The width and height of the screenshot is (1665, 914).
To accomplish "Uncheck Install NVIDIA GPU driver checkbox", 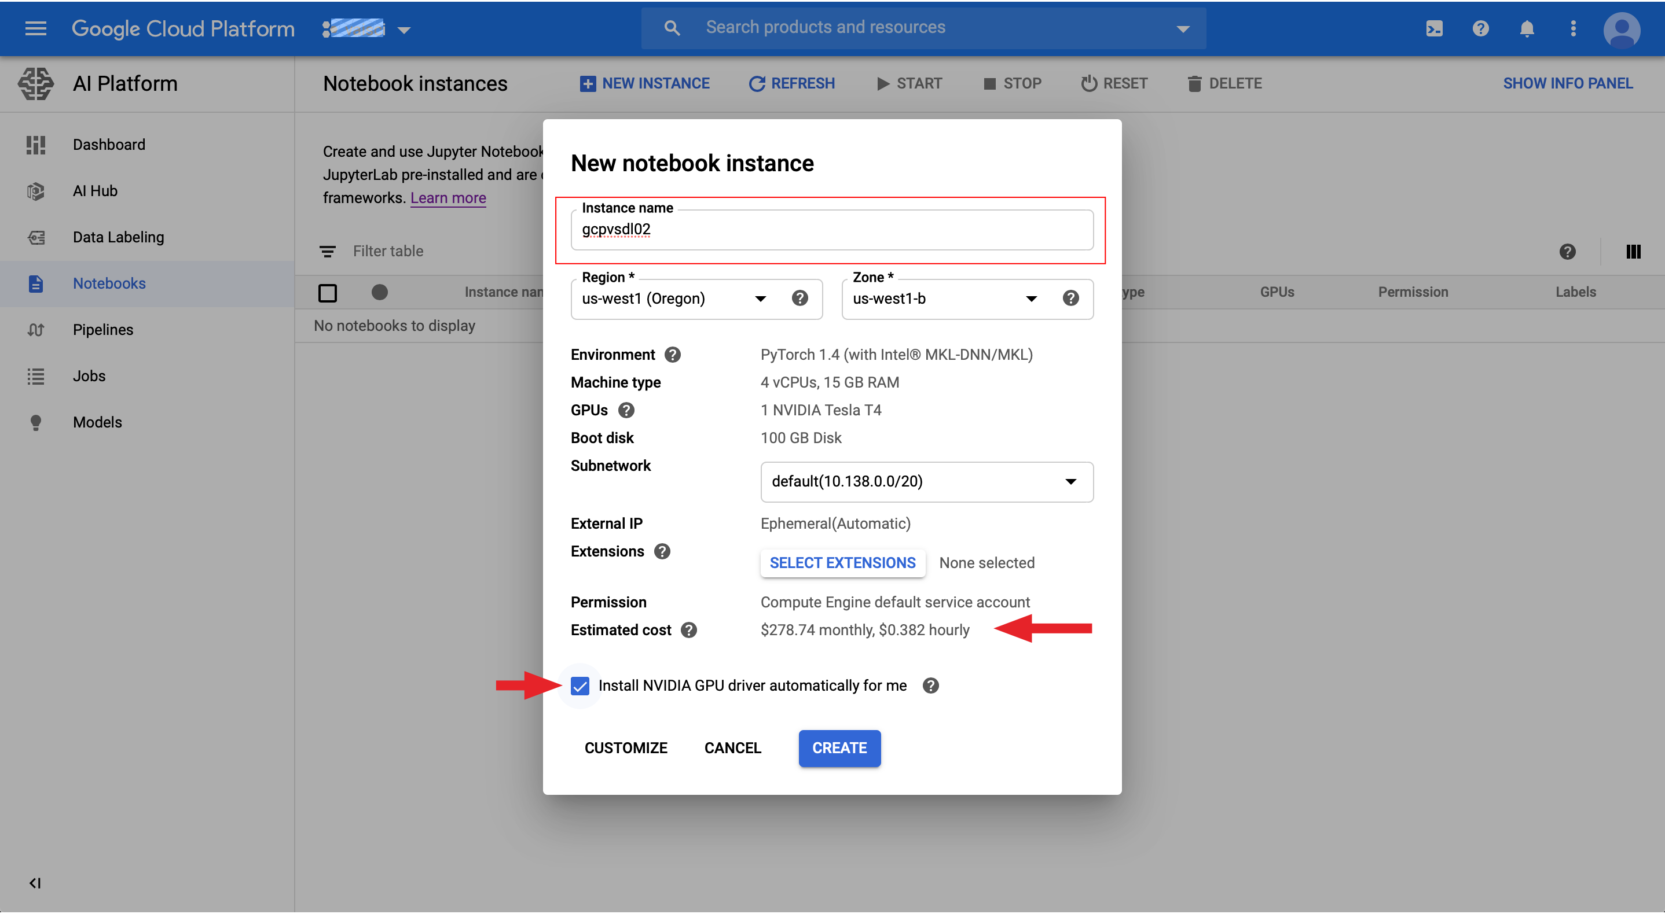I will click(581, 686).
